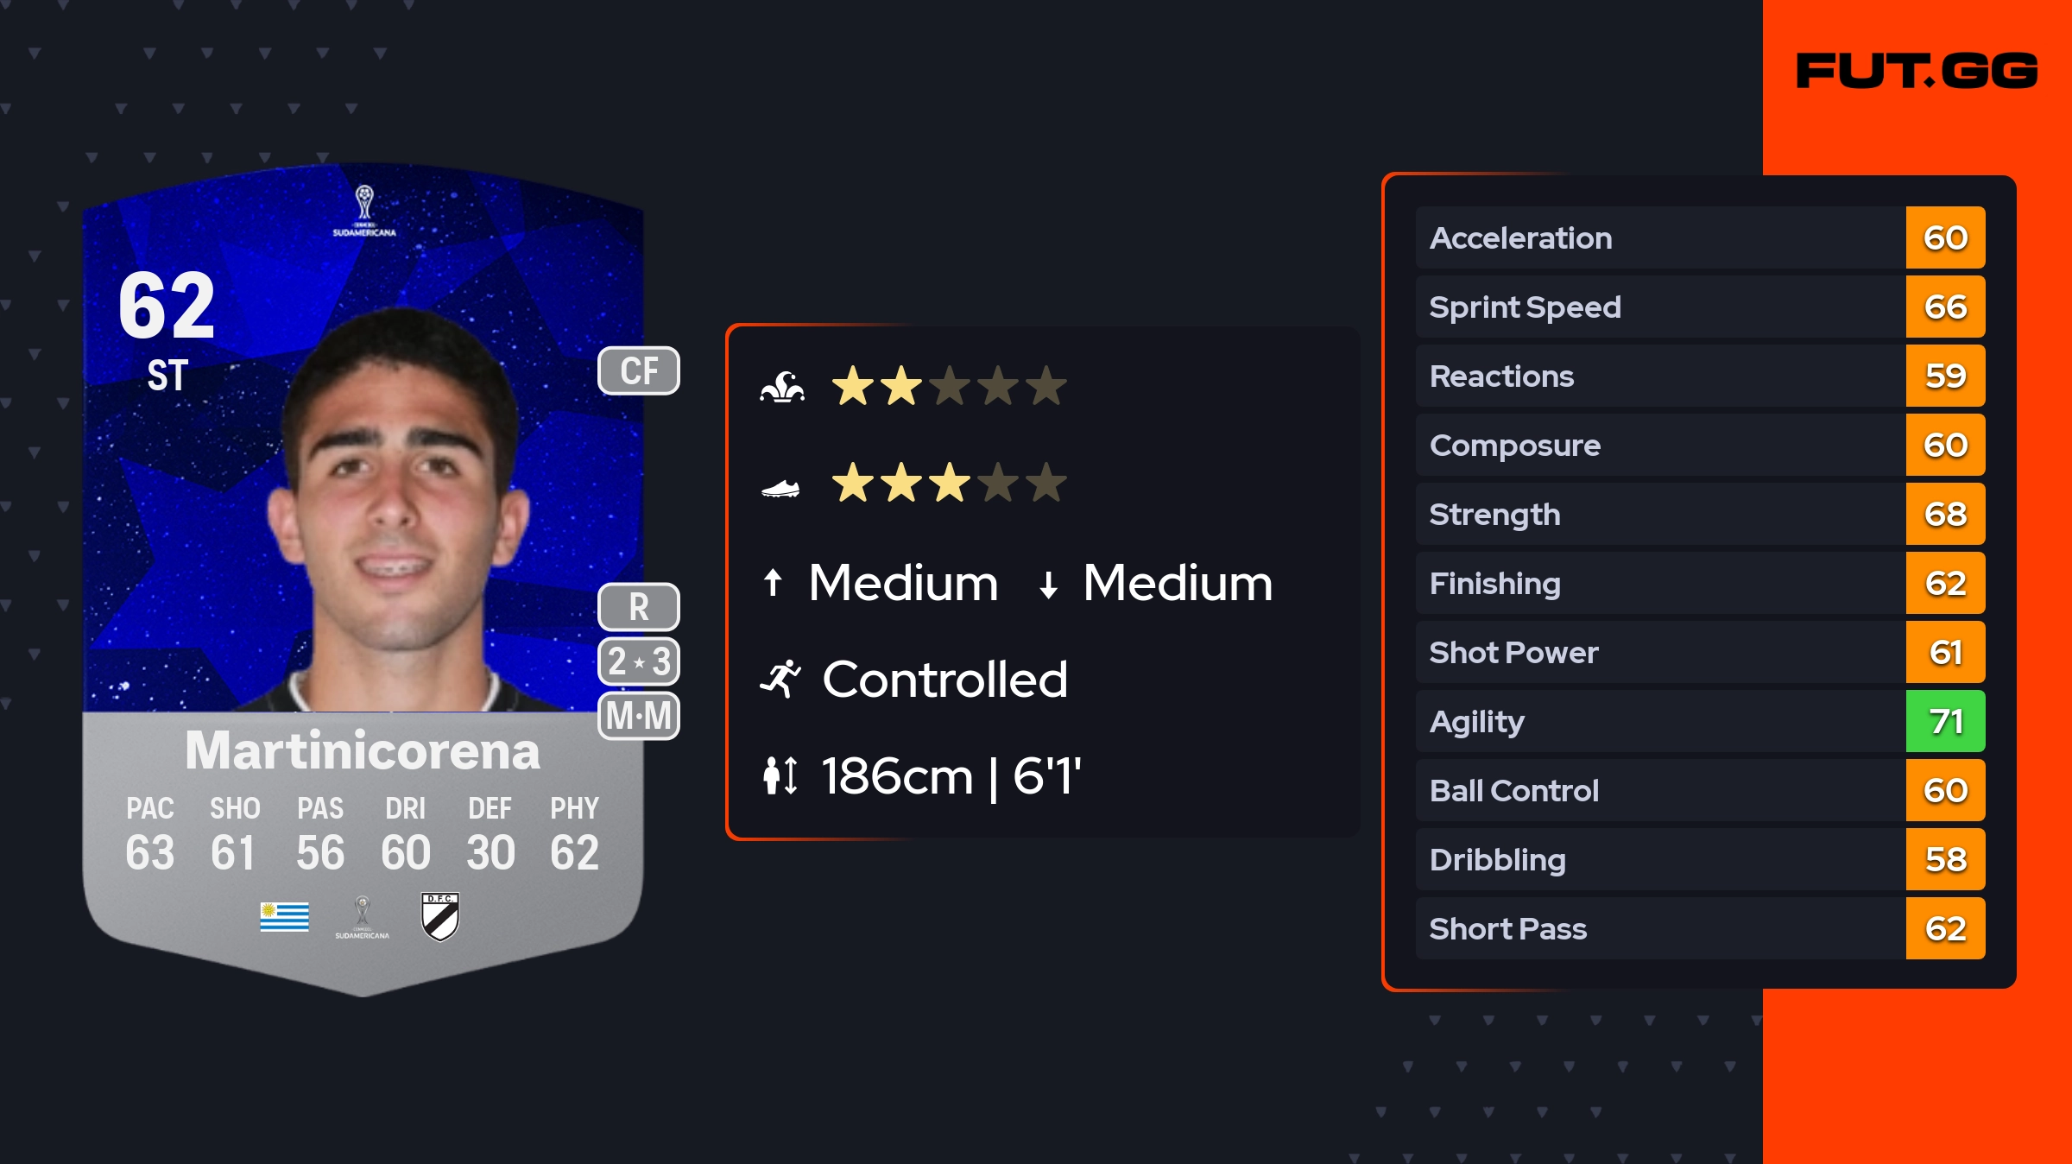Click the Martinicorena player name
Image resolution: width=2072 pixels, height=1164 pixels.
tap(363, 750)
